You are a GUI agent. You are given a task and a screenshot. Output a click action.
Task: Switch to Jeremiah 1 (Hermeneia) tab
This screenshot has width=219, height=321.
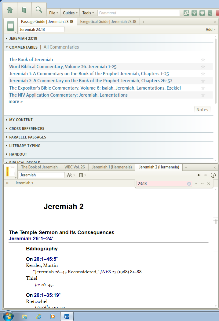point(112,167)
